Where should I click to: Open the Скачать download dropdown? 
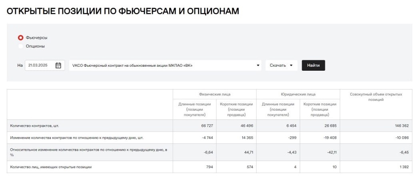[x=281, y=66]
